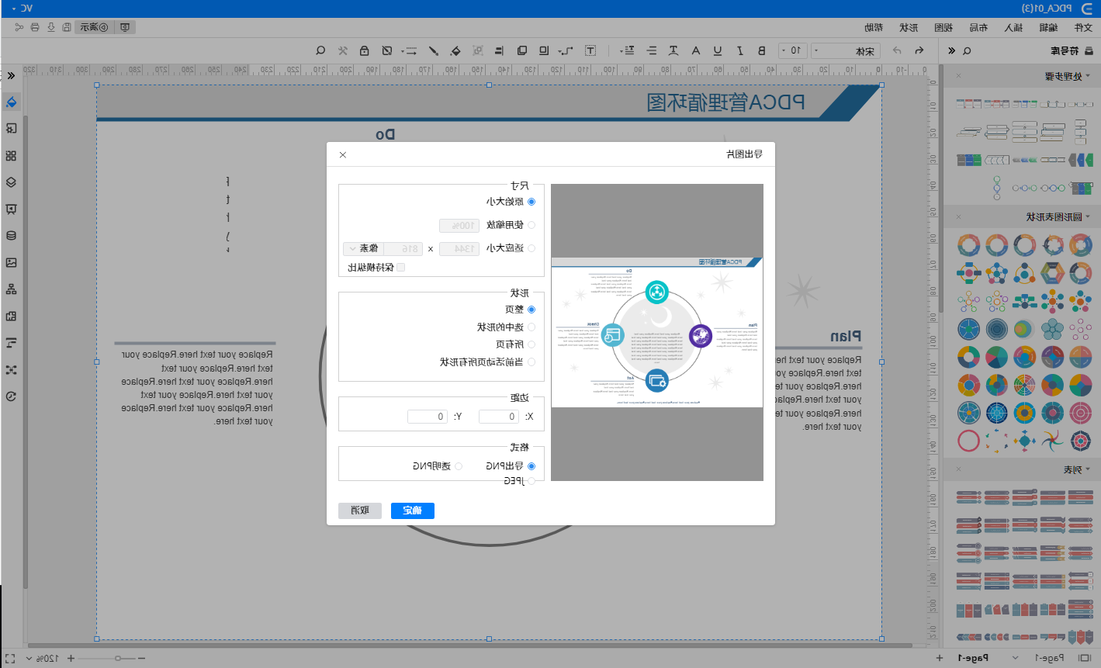Viewport: 1101px width, 668px height.
Task: Collapse the 处理步骤 shape category
Action: (x=1088, y=76)
